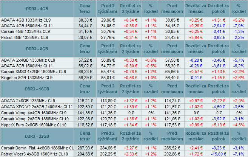Select current price cell 122,59 €
This screenshot has height=157, width=248.
(85, 107)
